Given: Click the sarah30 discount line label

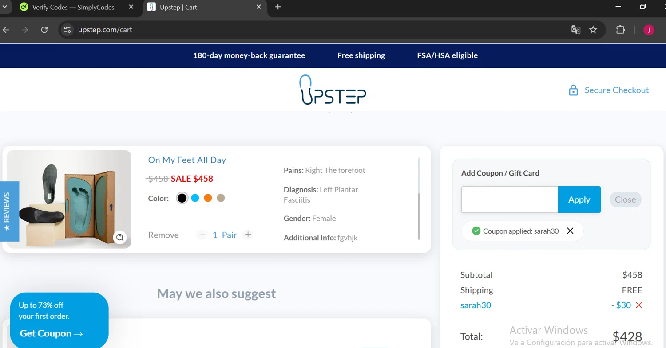Looking at the screenshot, I should (476, 305).
